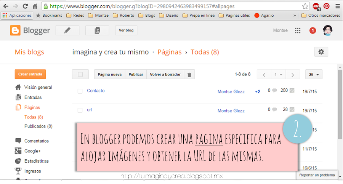Open the red notifications badge
343x184 pixels.
[313, 30]
